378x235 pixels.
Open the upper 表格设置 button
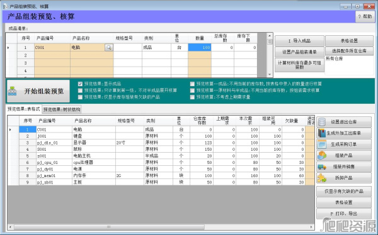pyautogui.click(x=349, y=41)
